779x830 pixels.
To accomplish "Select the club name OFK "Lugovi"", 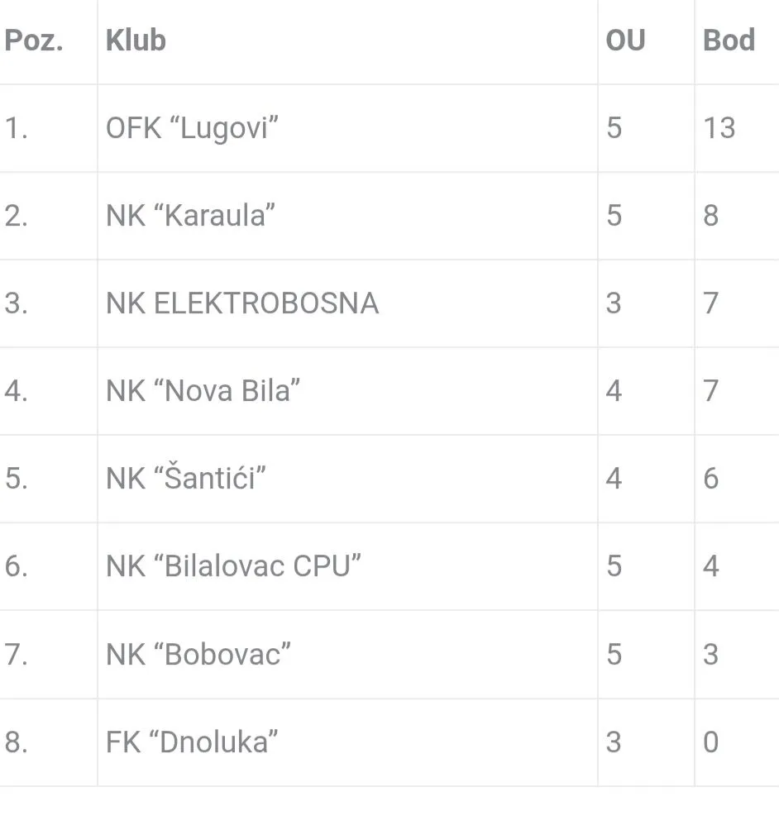I will (x=192, y=128).
